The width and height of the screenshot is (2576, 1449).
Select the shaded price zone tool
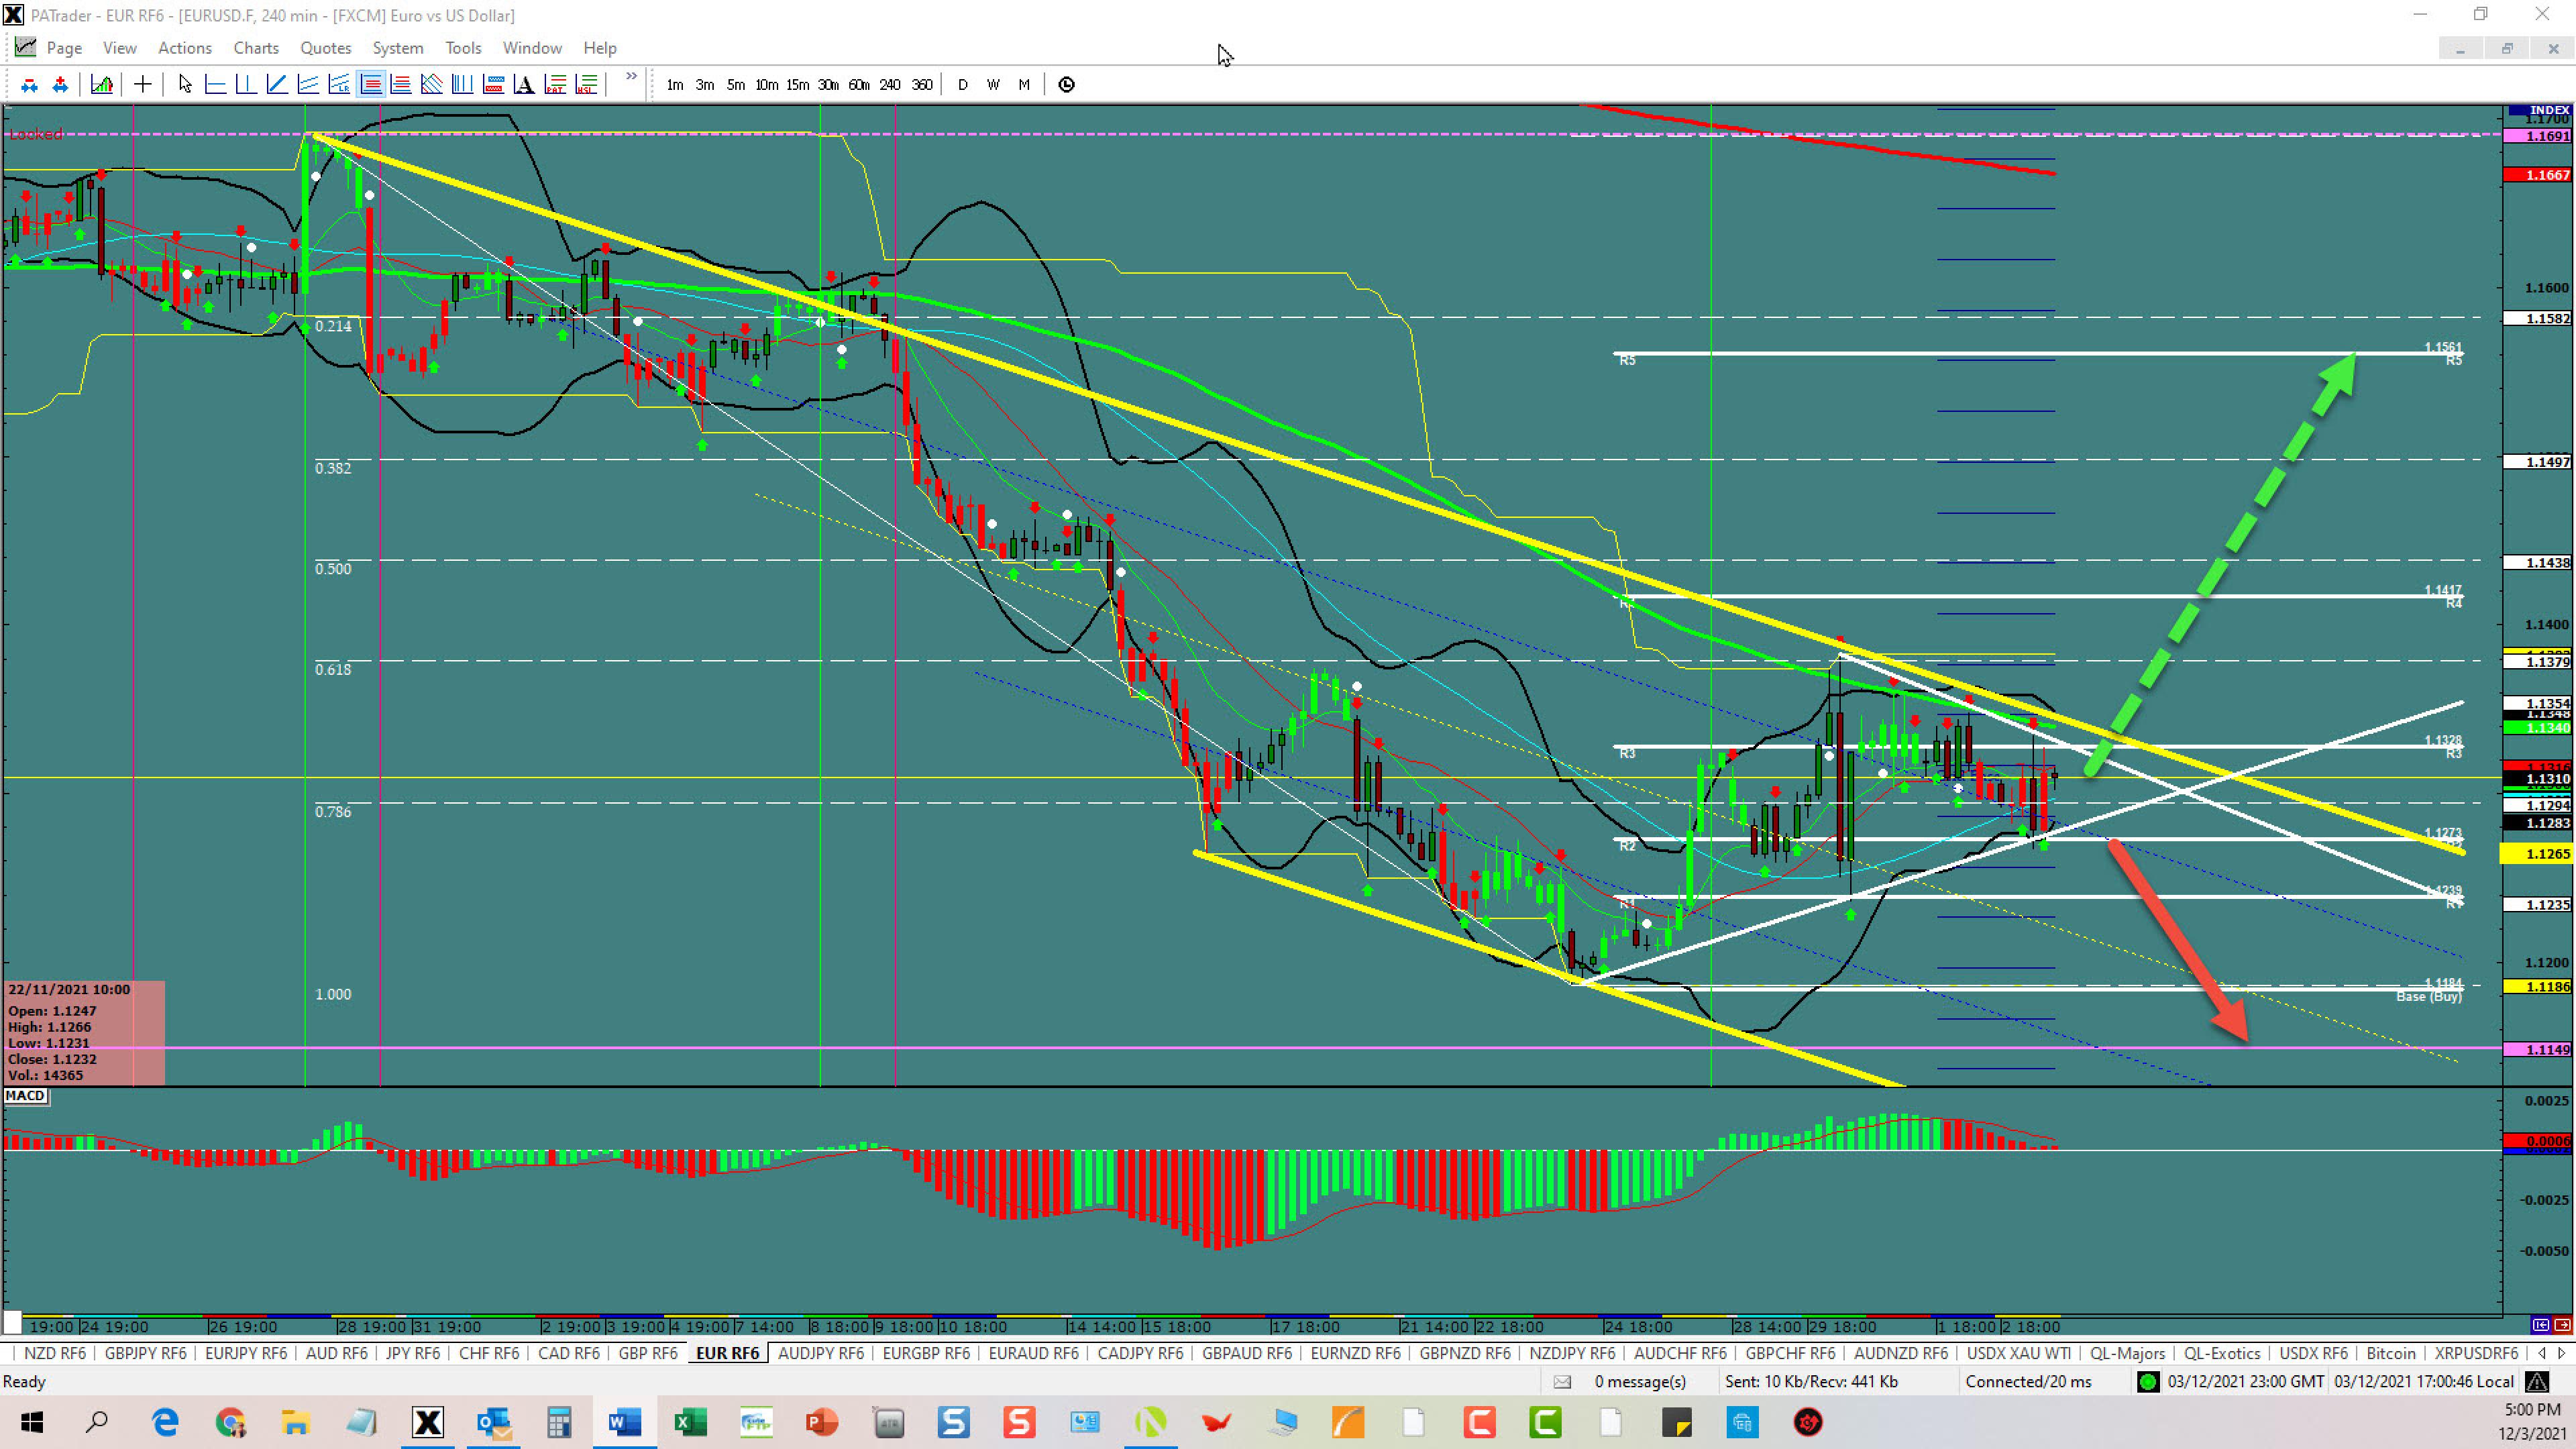(493, 85)
